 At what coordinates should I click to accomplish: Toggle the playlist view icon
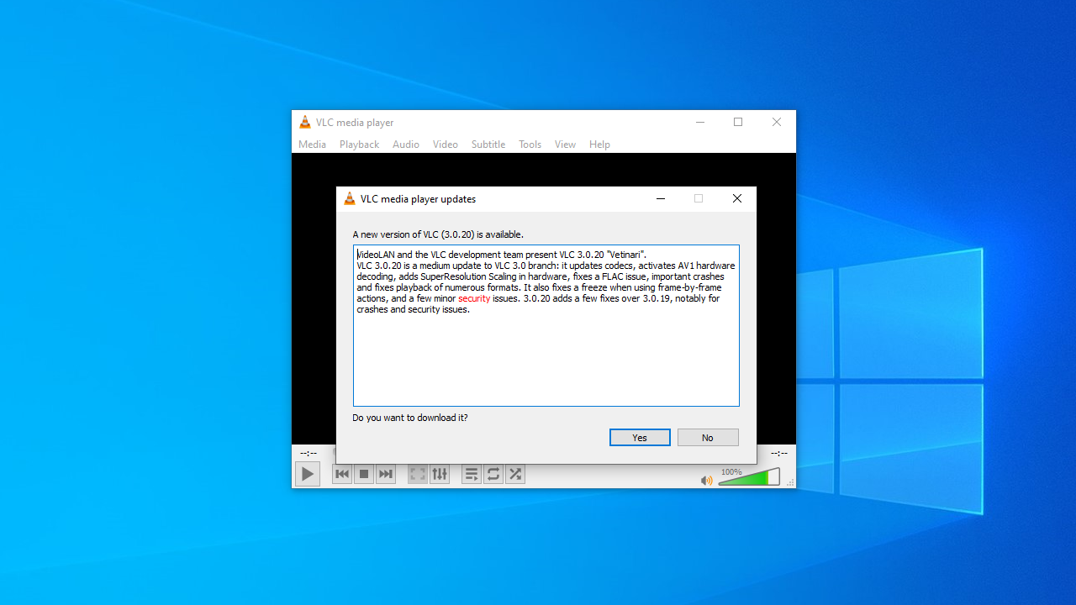coord(472,474)
